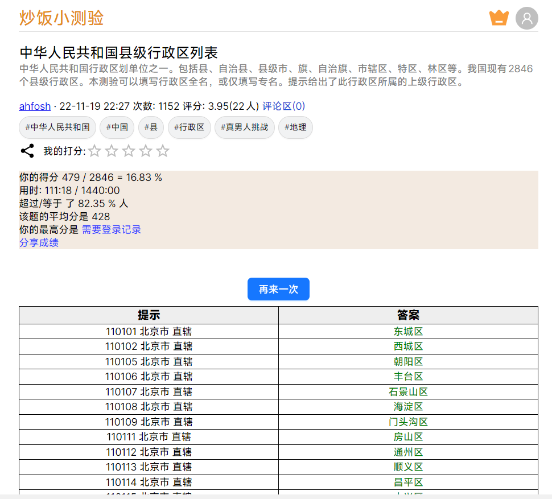Click hint cell 110113 北京市 直辖
The height and width of the screenshot is (499, 552).
[149, 467]
